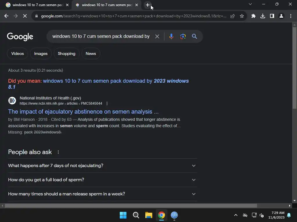Filter results by Images
Image resolution: width=297 pixels, height=222 pixels.
click(x=41, y=53)
